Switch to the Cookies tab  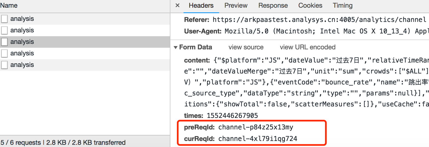(x=310, y=5)
